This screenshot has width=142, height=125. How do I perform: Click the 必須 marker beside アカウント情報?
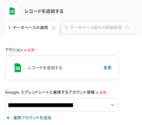(103, 92)
